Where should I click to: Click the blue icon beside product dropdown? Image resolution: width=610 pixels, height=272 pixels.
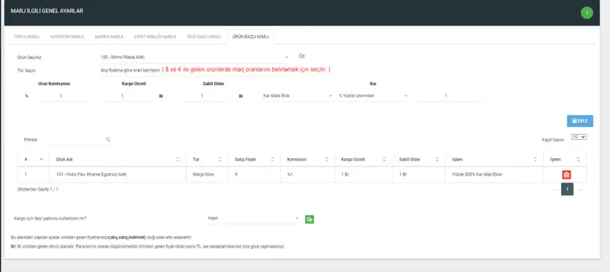click(x=302, y=56)
